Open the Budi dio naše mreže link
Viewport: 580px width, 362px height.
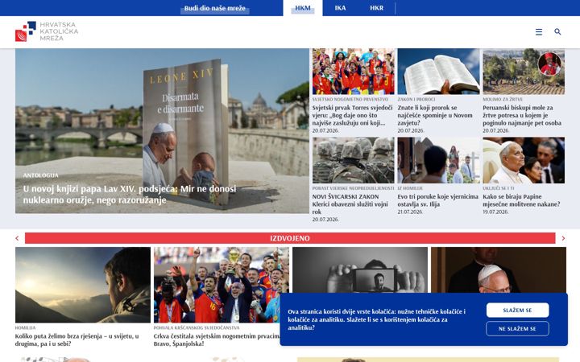pyautogui.click(x=214, y=8)
